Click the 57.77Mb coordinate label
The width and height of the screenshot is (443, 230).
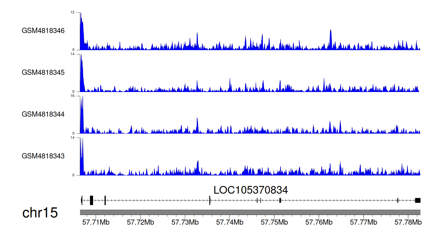363,222
